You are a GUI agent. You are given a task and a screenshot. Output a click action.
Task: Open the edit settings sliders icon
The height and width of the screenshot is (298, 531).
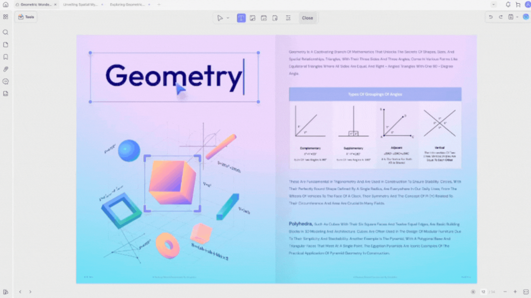click(x=288, y=18)
